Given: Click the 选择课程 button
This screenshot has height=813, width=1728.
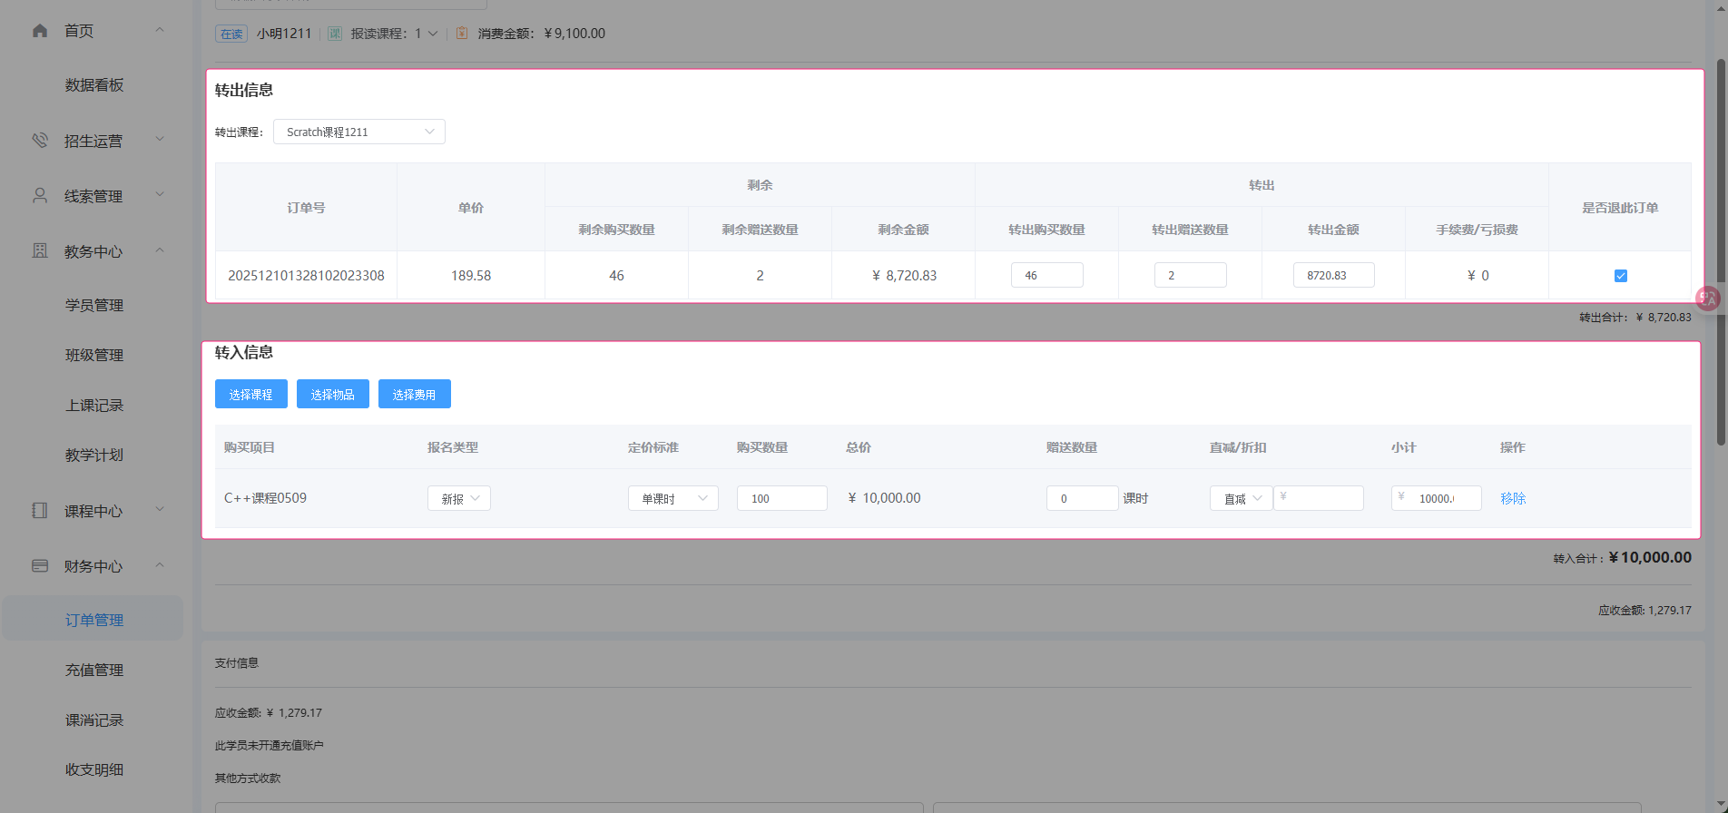Looking at the screenshot, I should pos(251,395).
